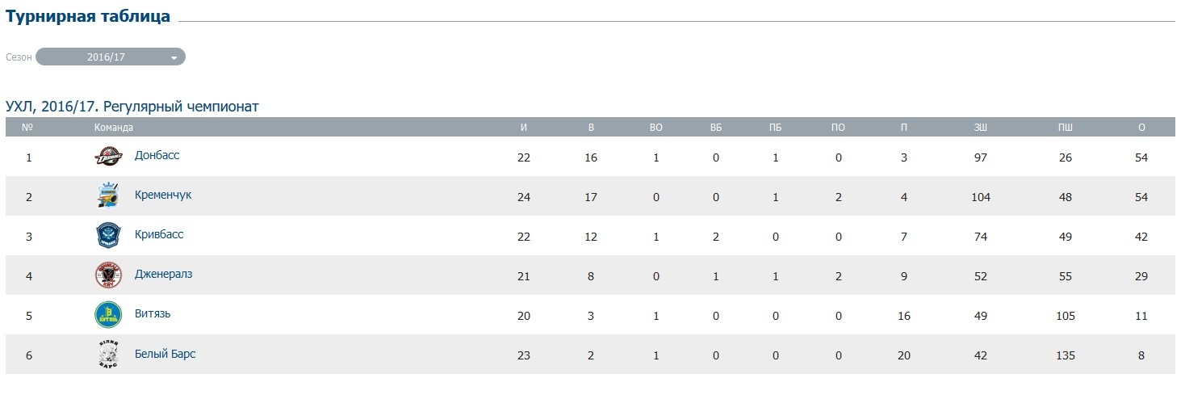Open the Витязь team link
This screenshot has width=1181, height=399.
point(153,313)
